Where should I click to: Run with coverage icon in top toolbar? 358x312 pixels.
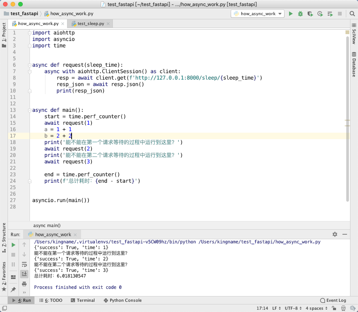(310, 14)
